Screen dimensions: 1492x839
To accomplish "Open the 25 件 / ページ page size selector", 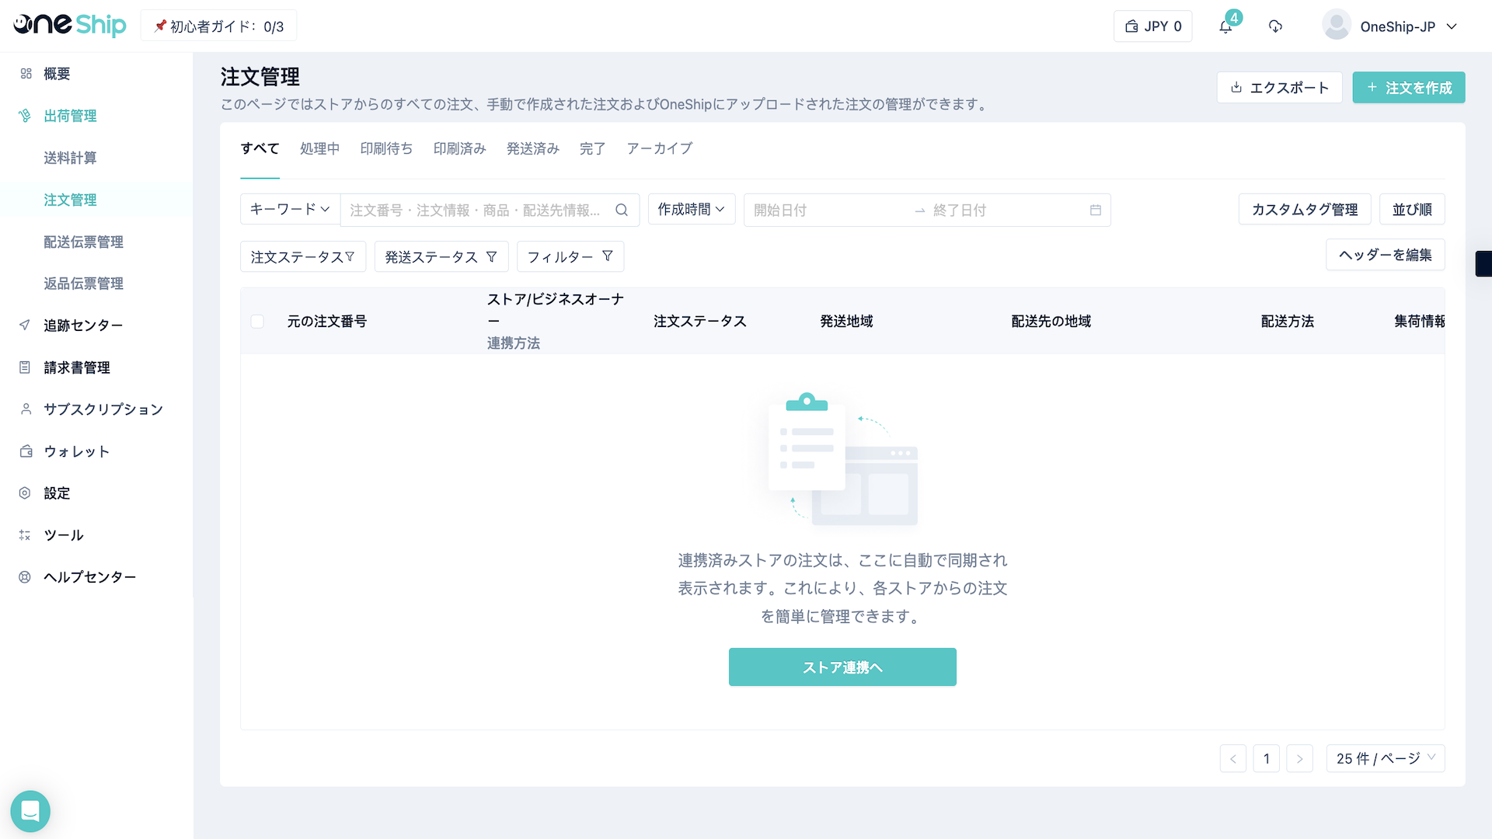I will (1386, 758).
